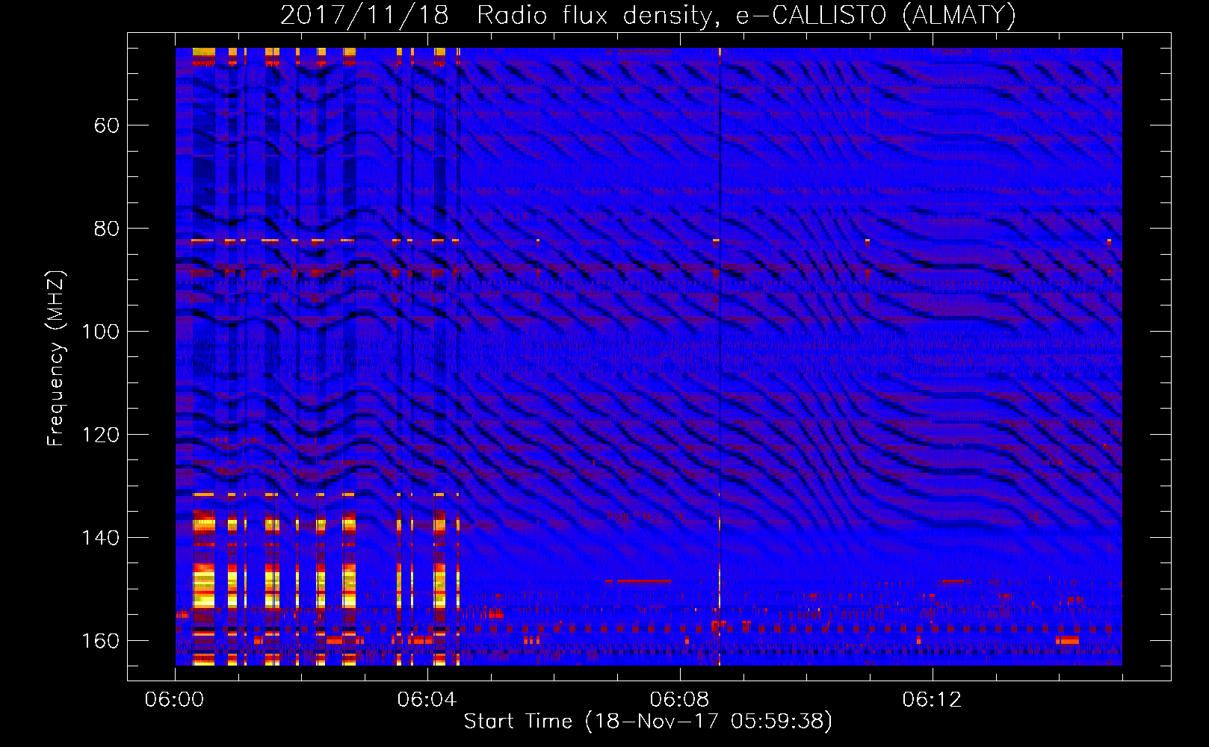Click the '140' frequency tick label

101,537
